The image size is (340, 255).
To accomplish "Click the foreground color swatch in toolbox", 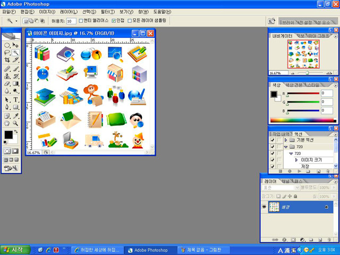I will point(8,134).
